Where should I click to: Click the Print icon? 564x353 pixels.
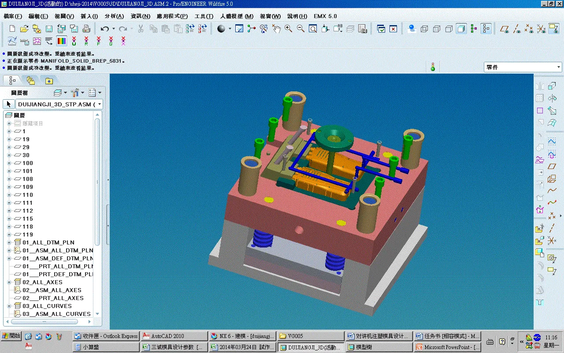(86, 29)
